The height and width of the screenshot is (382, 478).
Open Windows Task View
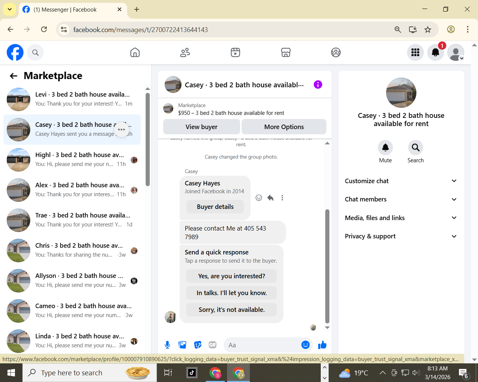click(168, 373)
